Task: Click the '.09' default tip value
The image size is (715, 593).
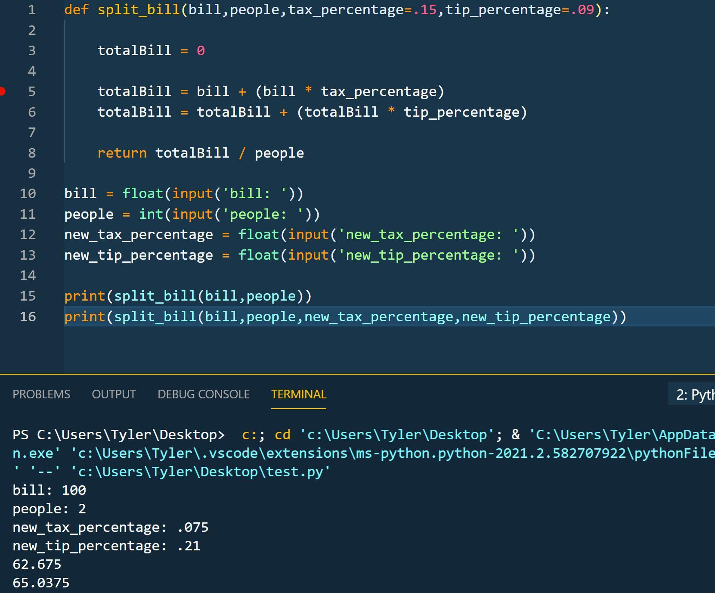Action: (x=582, y=10)
